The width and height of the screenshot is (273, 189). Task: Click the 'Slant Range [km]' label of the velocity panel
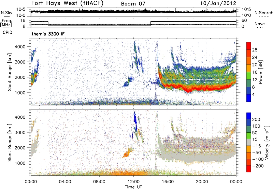[x=10, y=142]
